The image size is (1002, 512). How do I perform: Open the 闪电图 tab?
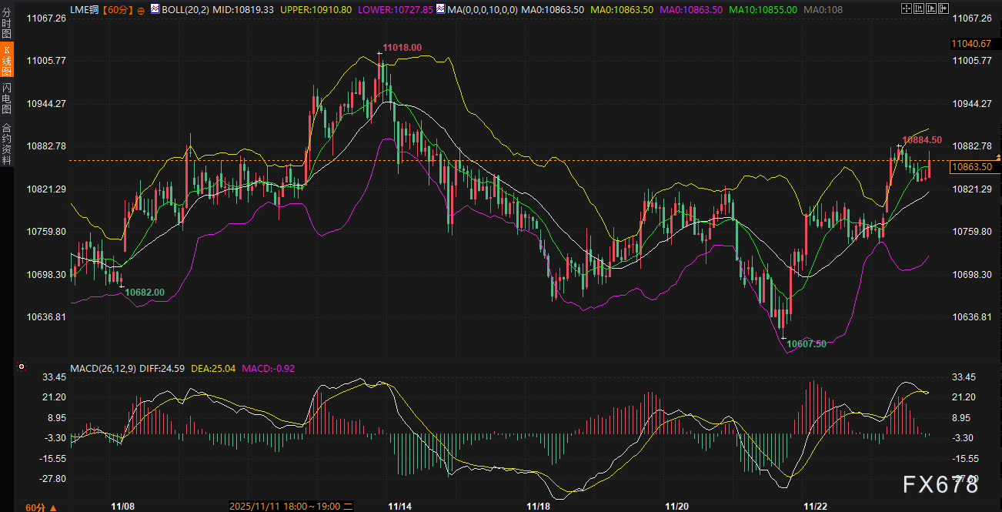click(x=7, y=99)
